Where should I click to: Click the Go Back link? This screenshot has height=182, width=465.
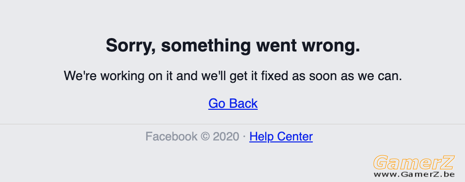(x=233, y=103)
